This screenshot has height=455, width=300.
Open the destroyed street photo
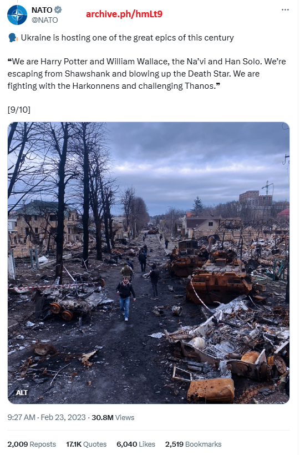[x=149, y=263]
